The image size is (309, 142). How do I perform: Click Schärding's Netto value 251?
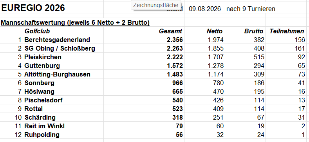[218, 118]
